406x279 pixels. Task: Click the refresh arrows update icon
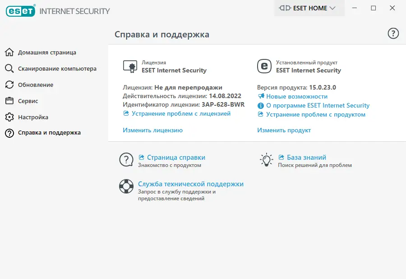[x=9, y=85]
